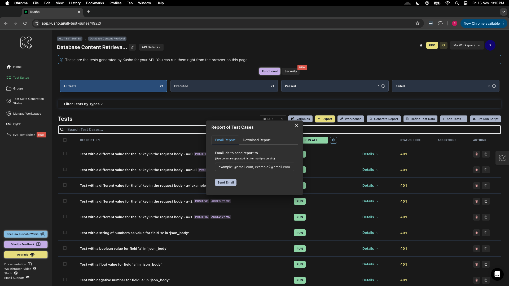Image resolution: width=509 pixels, height=286 pixels.
Task: Filter by the Executed tests card
Action: tap(224, 86)
